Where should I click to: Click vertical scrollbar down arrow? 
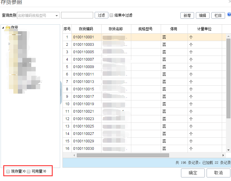click(229, 150)
